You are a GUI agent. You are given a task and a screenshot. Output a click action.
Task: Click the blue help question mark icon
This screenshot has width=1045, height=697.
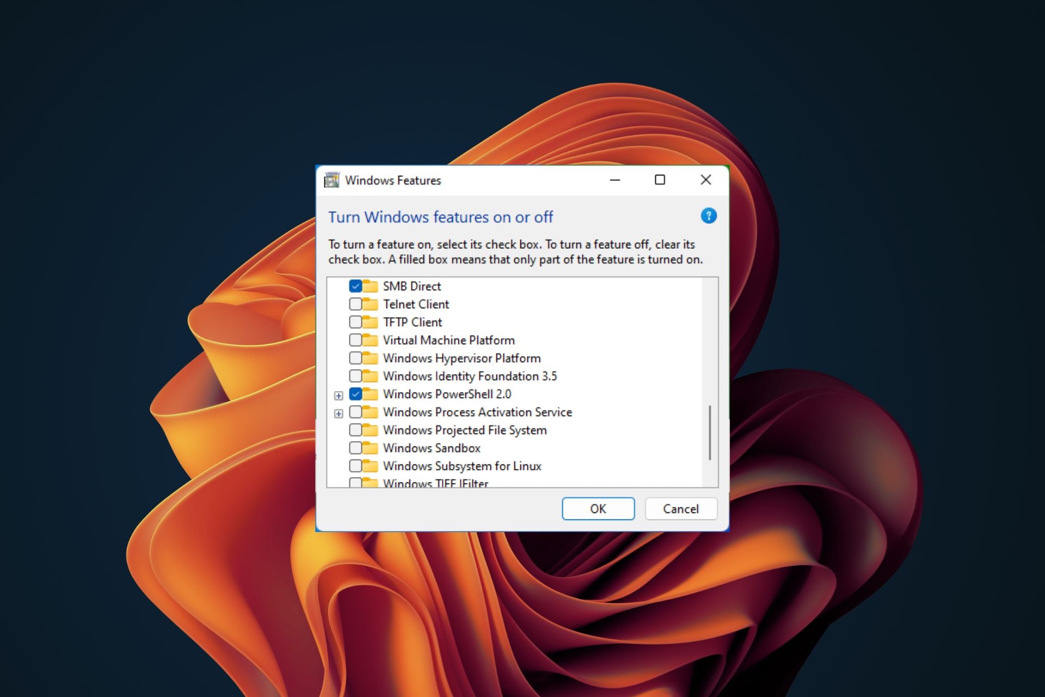[708, 216]
